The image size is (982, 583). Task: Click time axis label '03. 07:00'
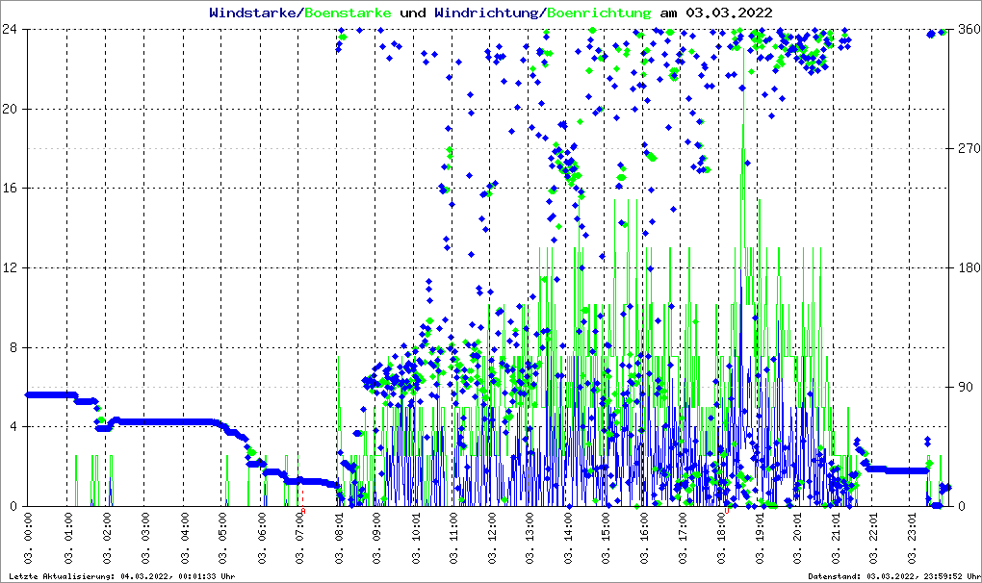tap(300, 539)
